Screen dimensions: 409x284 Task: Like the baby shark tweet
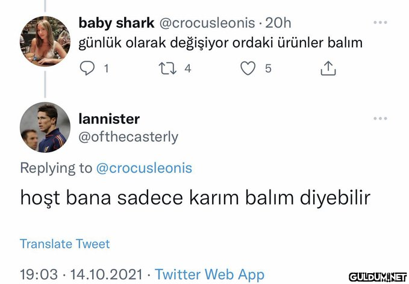point(248,69)
